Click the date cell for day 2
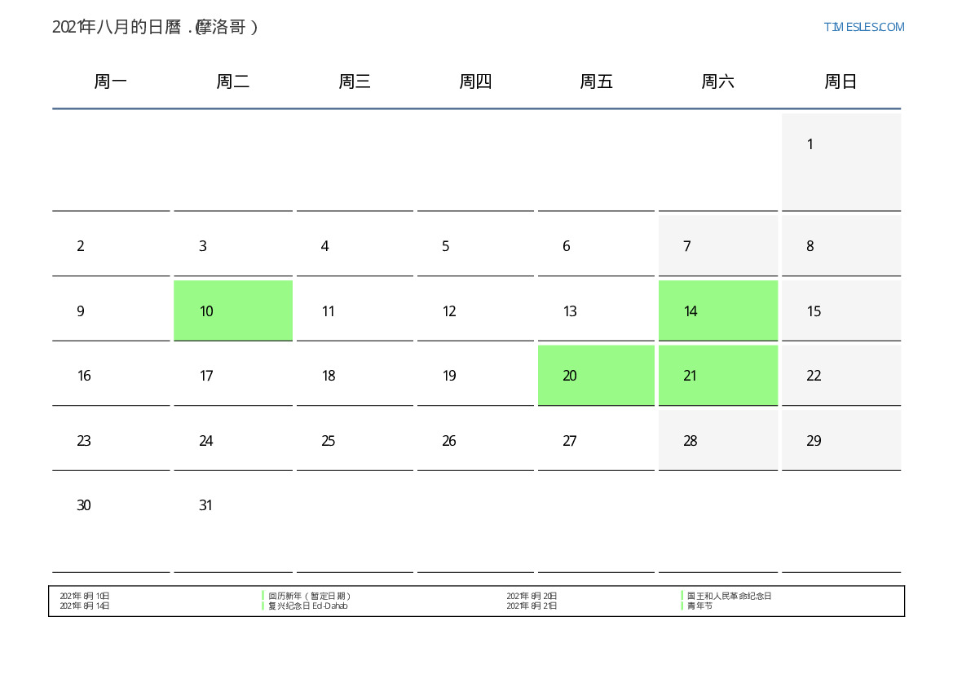Viewport: 953px width, 674px height. pos(111,245)
